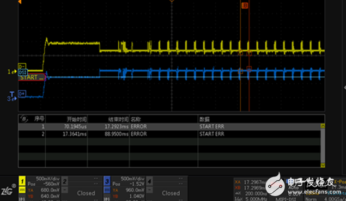The height and width of the screenshot is (201, 346).
Task: Click the D- label on the waveform
Action: click(x=22, y=66)
